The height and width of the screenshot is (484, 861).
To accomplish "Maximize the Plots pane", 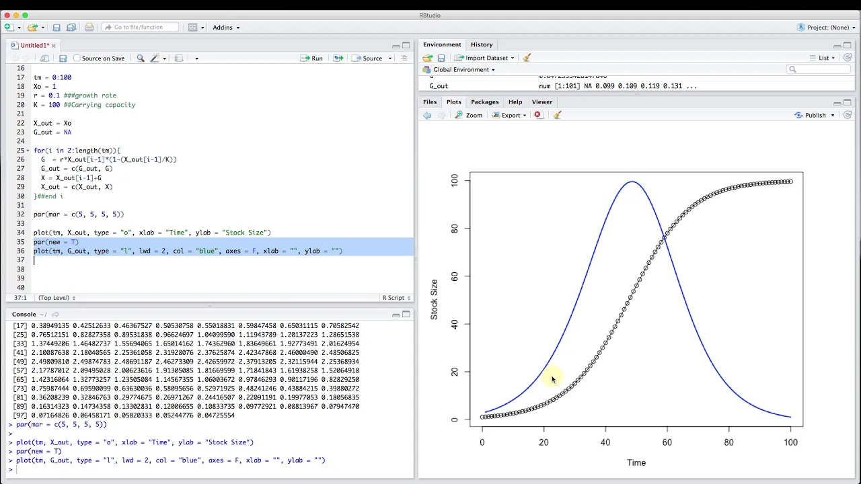I will click(848, 103).
